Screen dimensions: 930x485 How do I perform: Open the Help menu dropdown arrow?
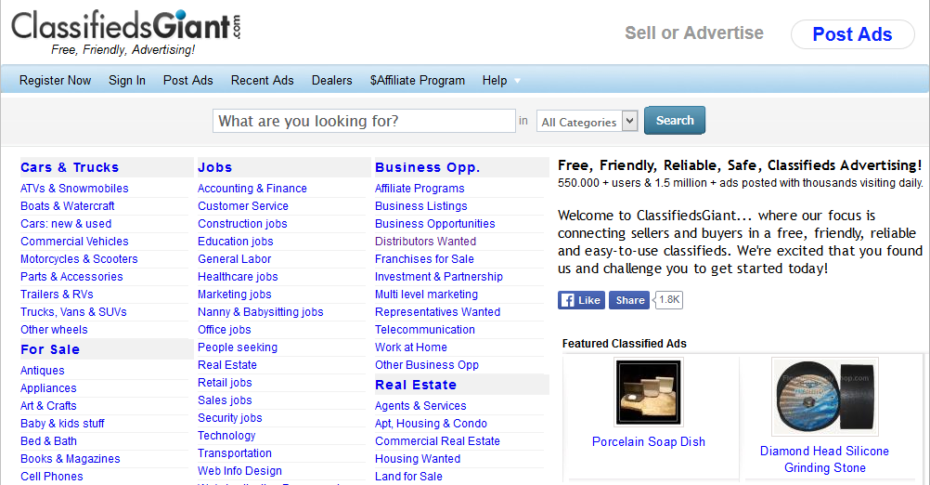(517, 81)
